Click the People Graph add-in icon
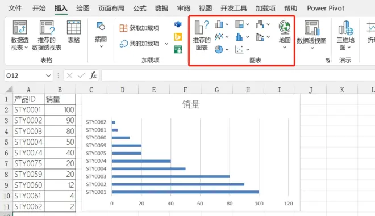This screenshot has height=216, width=375. tap(178, 49)
